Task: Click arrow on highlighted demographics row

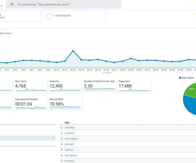Action: pyautogui.click(x=54, y=138)
